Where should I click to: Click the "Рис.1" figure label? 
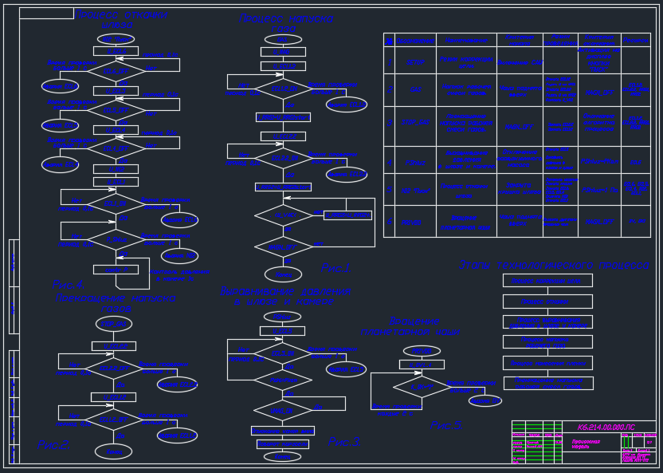[335, 268]
